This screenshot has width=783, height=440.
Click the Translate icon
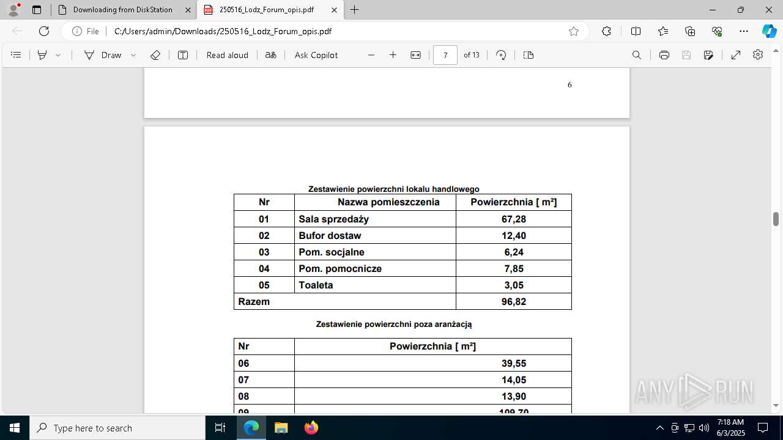[x=270, y=55]
